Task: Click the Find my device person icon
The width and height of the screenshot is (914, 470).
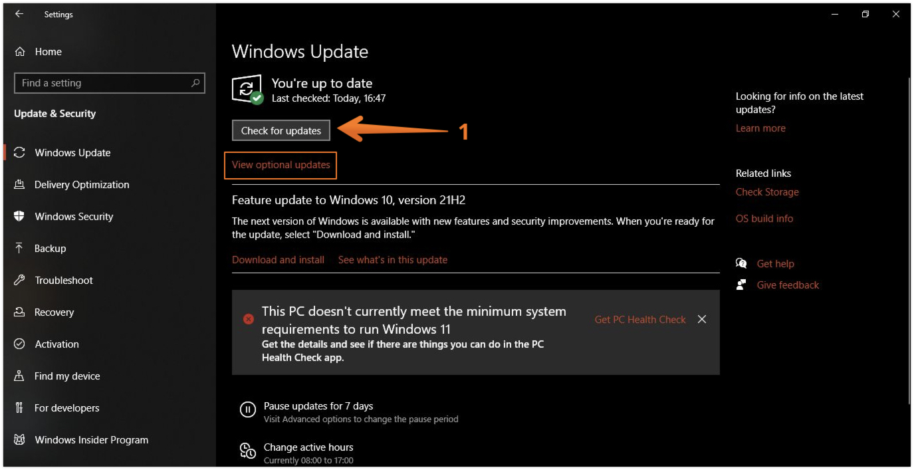Action: (x=19, y=376)
